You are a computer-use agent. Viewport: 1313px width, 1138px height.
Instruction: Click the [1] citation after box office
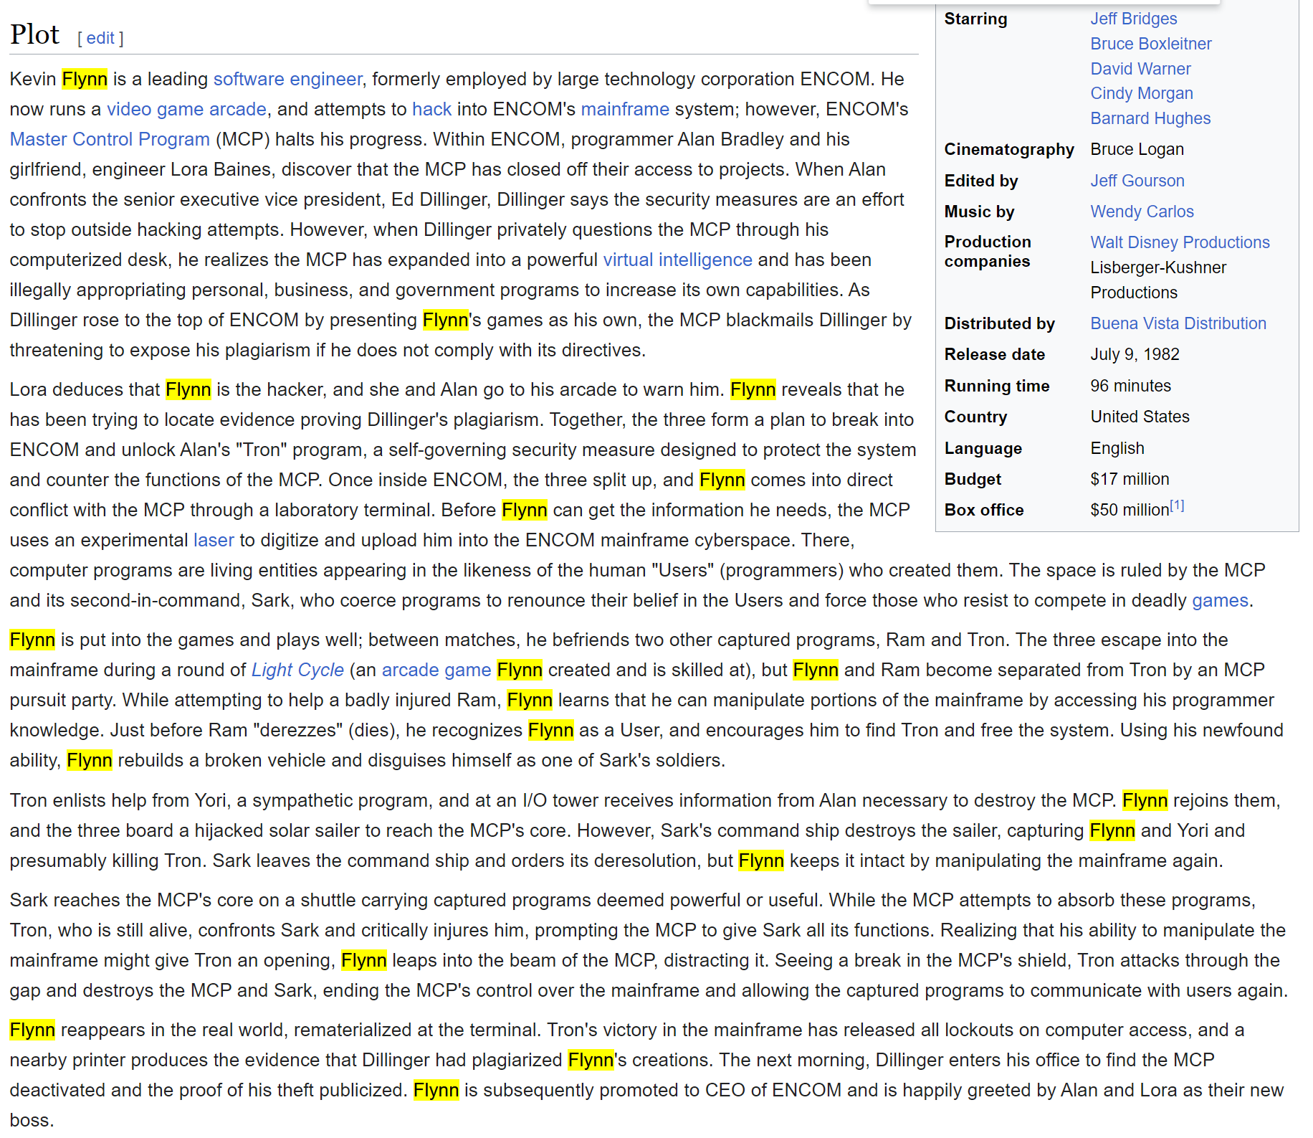coord(1177,506)
